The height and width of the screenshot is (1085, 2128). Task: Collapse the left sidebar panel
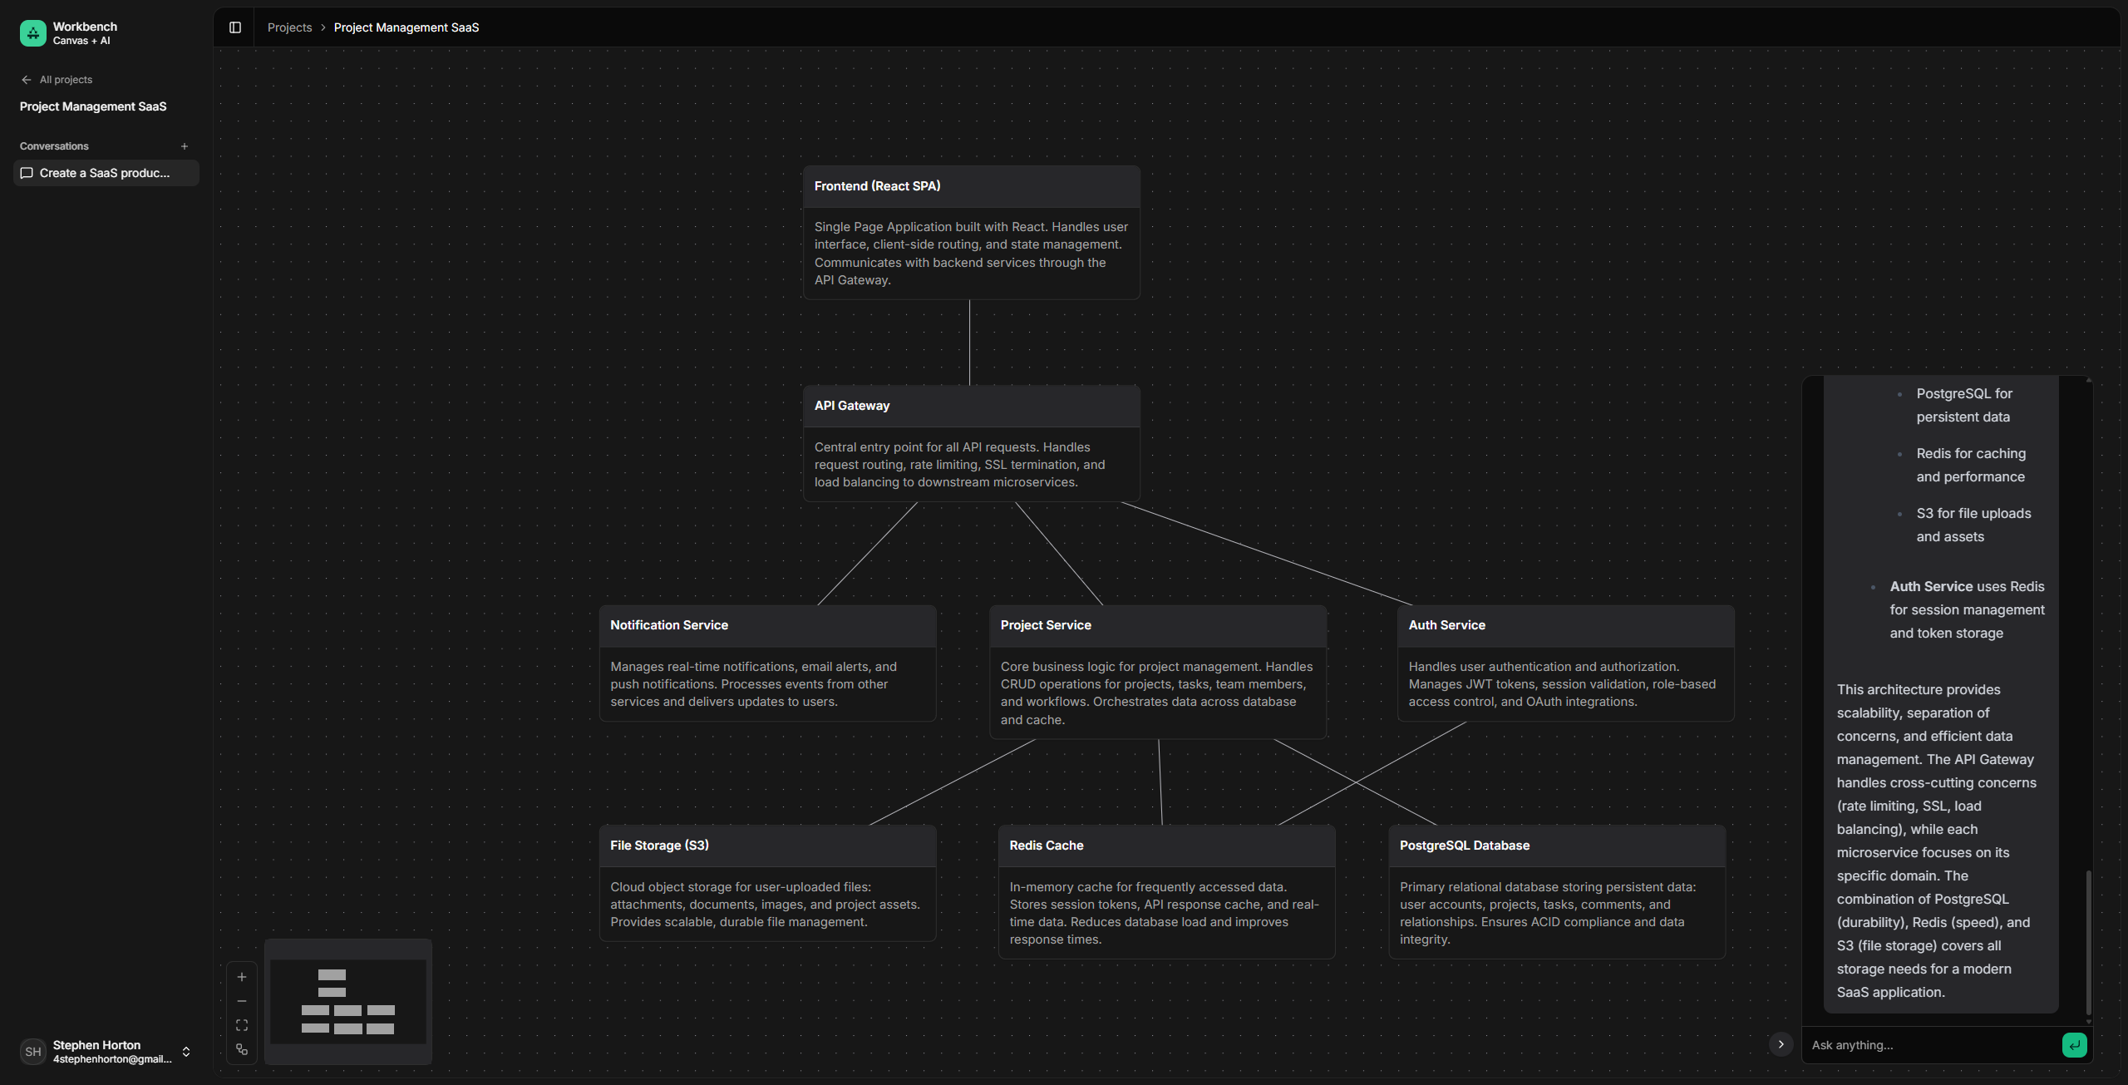234,27
